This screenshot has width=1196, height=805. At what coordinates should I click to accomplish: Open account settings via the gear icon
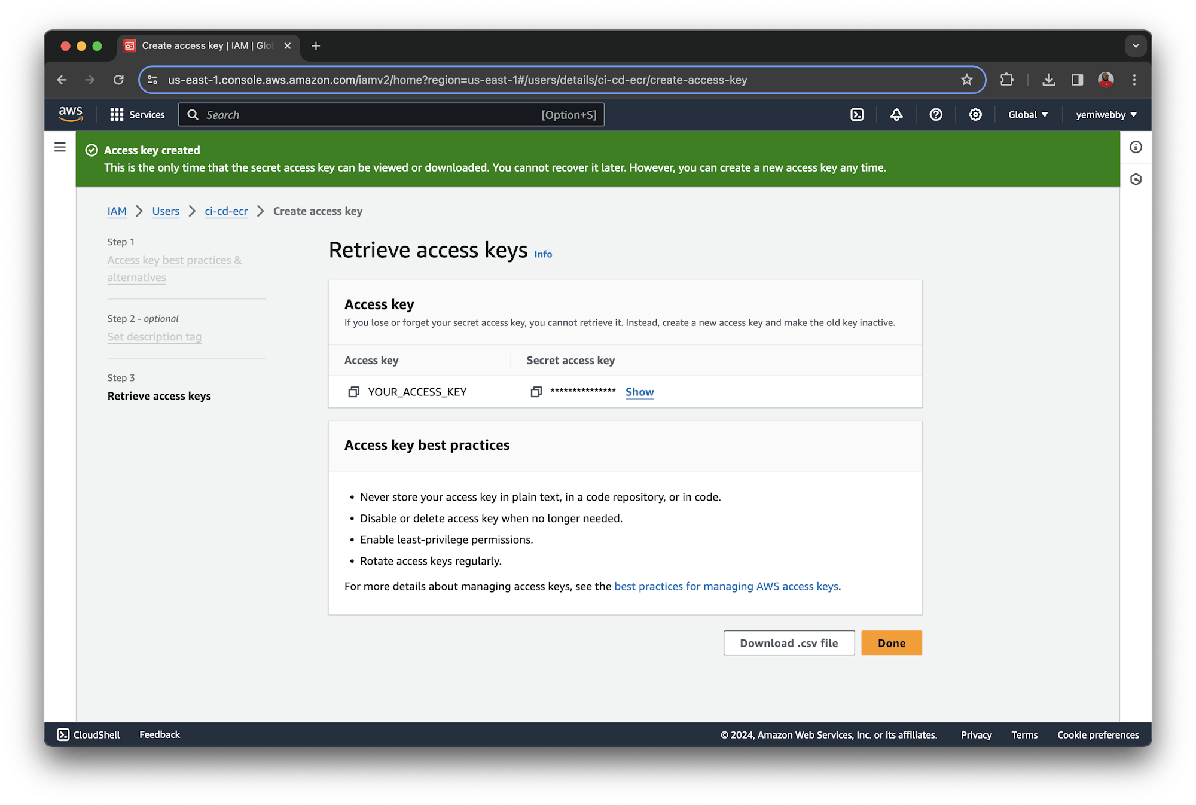(x=975, y=114)
